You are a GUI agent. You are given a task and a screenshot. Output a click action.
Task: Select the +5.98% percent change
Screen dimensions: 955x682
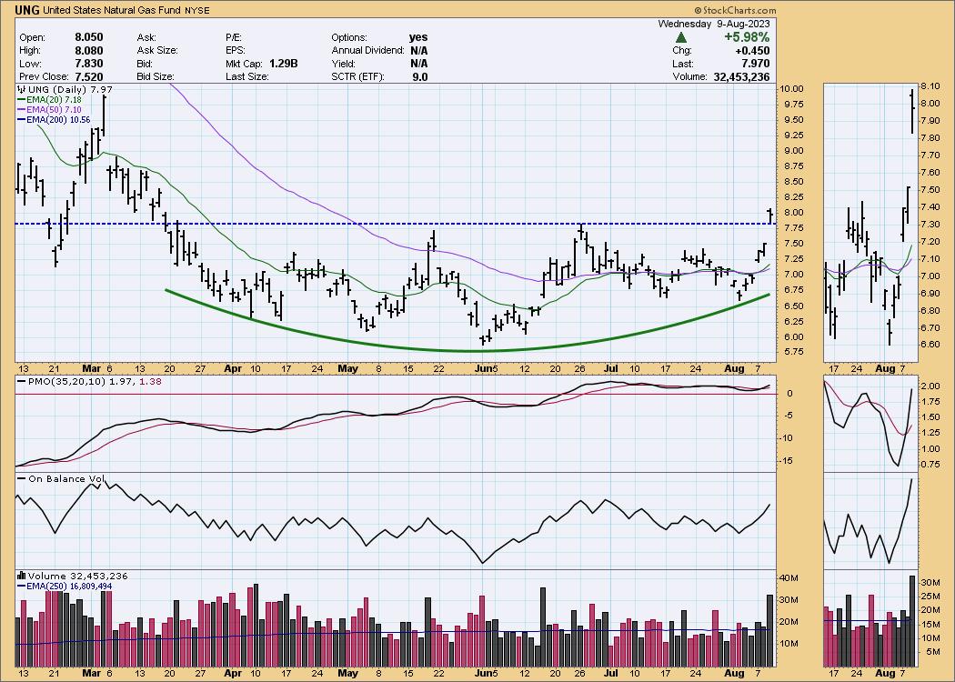click(747, 37)
